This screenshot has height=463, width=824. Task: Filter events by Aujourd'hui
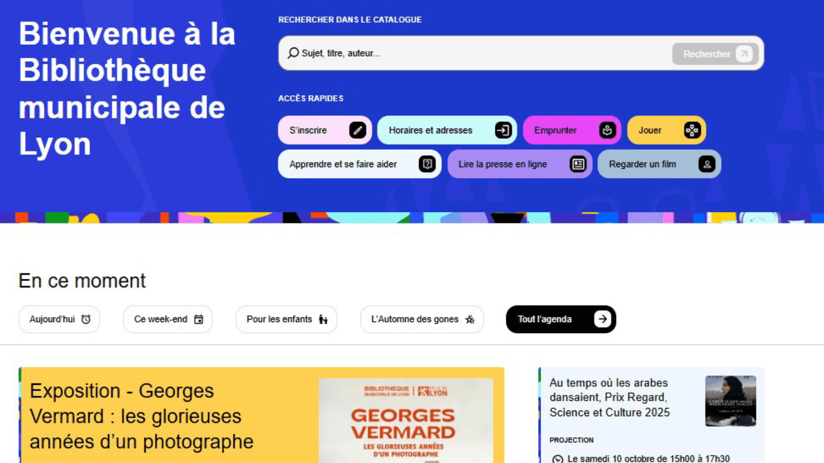59,319
